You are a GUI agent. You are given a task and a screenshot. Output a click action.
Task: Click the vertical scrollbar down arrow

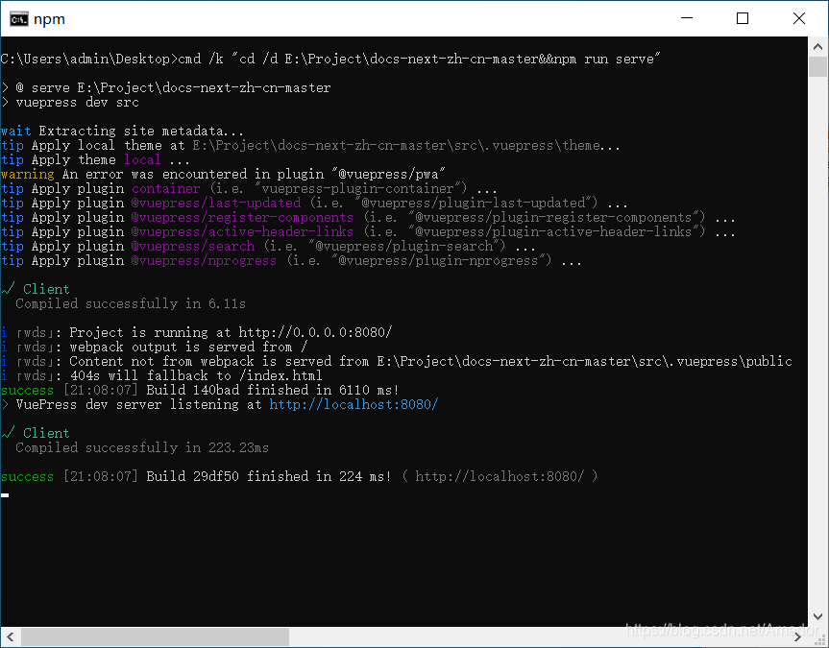tap(817, 617)
